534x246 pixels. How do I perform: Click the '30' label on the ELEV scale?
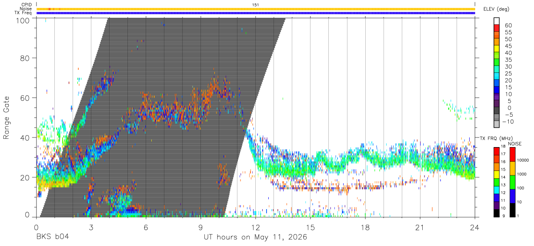coord(508,66)
